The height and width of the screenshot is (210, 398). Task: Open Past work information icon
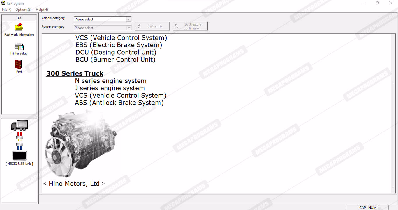19,27
